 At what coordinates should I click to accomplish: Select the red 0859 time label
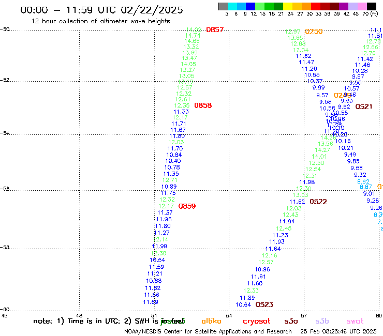[x=187, y=206]
